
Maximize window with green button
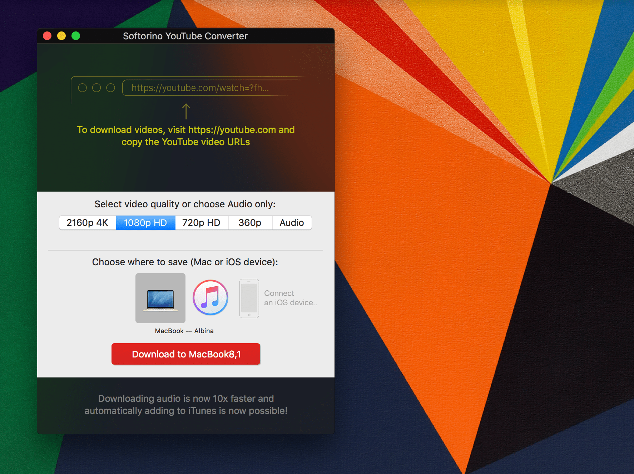click(76, 36)
